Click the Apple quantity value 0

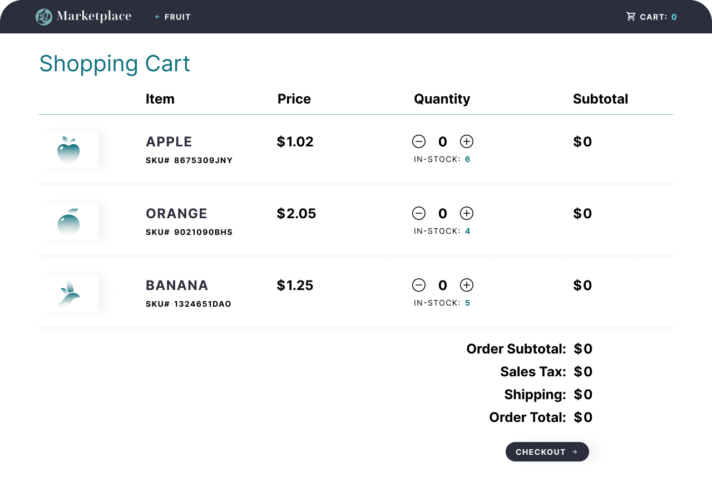pyautogui.click(x=443, y=142)
